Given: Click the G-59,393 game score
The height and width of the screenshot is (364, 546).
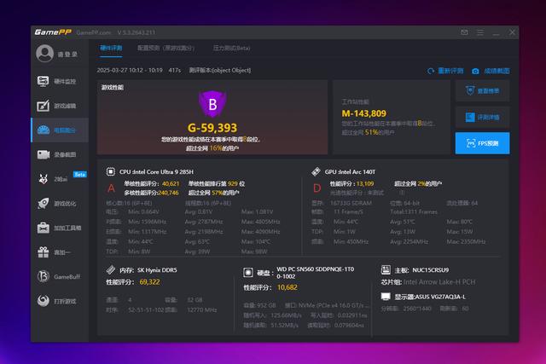Looking at the screenshot, I should [x=212, y=128].
